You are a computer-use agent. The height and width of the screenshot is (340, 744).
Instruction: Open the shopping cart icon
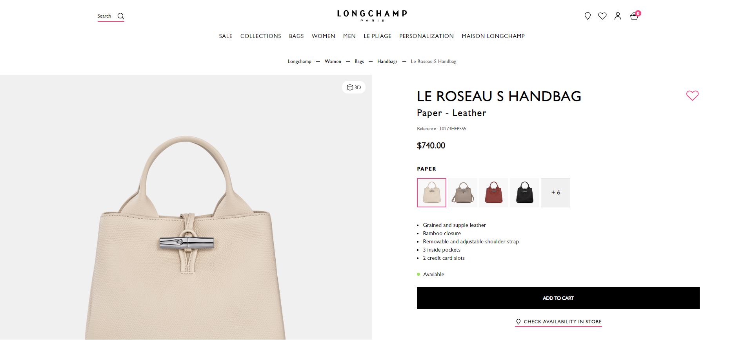pos(634,16)
